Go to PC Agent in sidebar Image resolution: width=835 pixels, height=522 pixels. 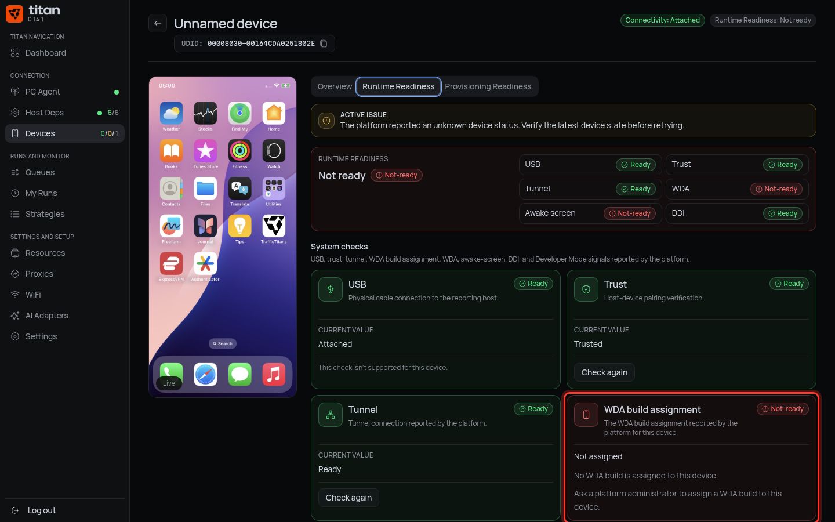[x=64, y=92]
